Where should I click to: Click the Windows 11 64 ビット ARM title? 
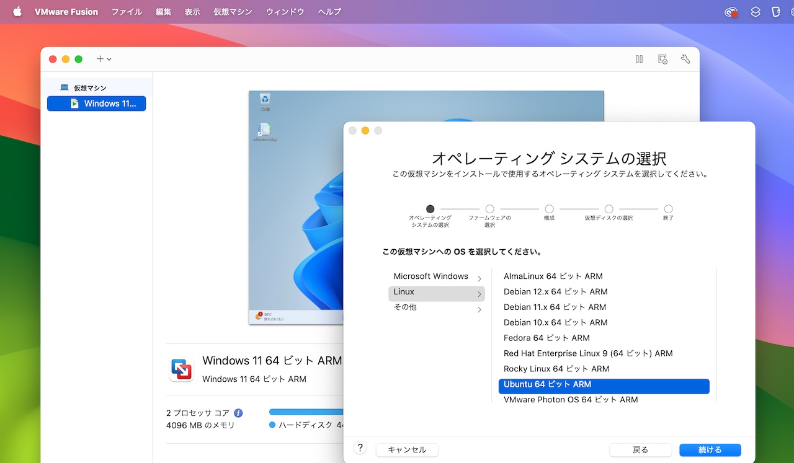(x=272, y=361)
